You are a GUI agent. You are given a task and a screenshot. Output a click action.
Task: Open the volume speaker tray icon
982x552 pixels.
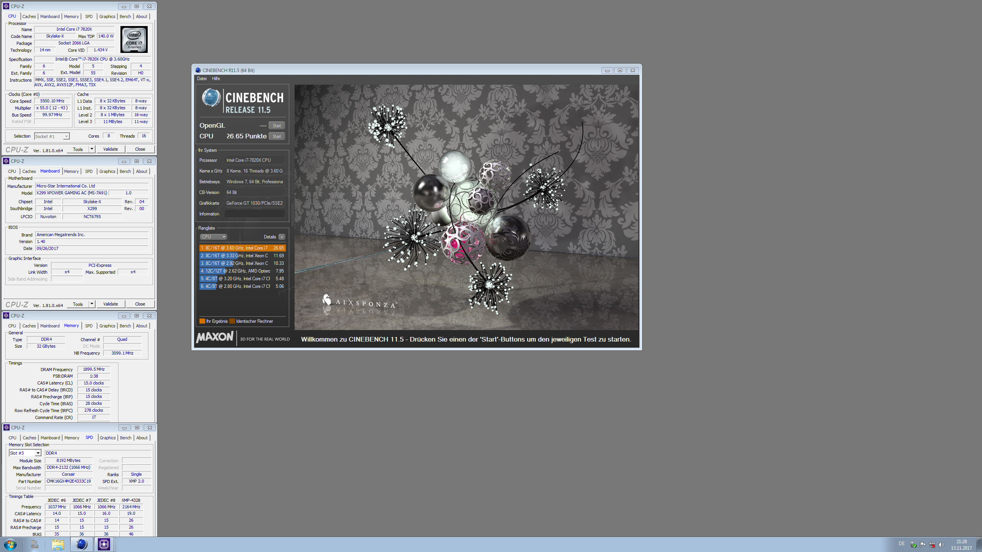click(x=941, y=545)
